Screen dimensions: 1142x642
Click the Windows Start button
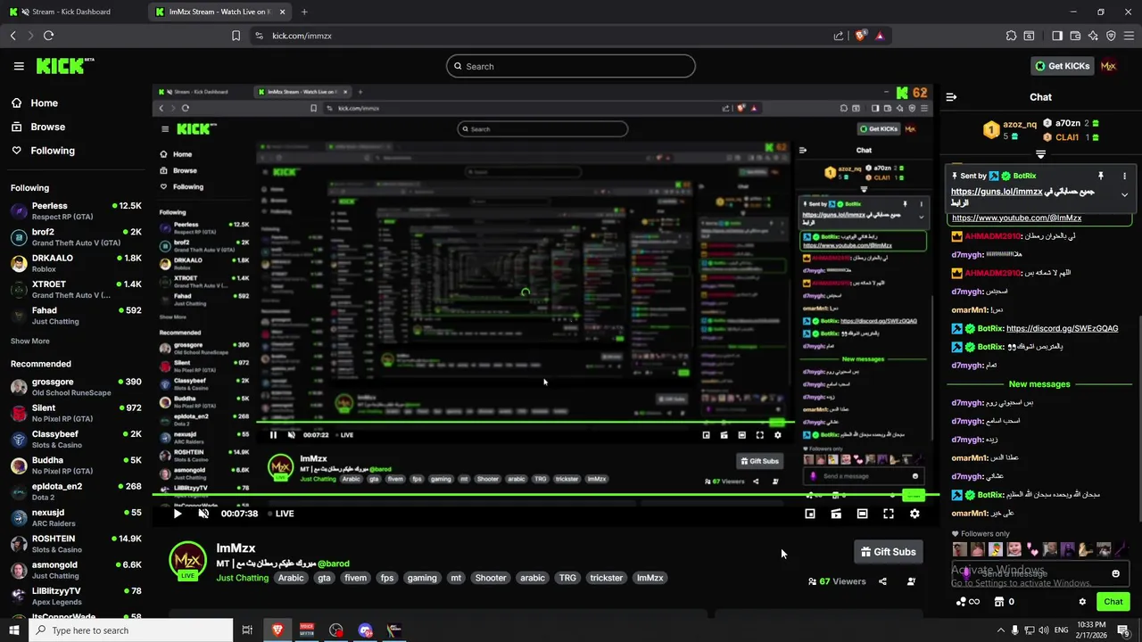click(13, 630)
